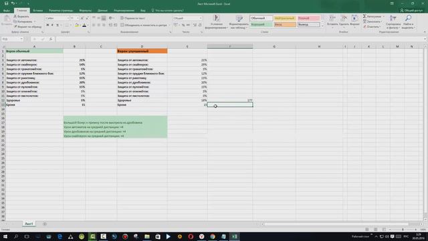Click the insert function fx icon
This screenshot has height=241, width=428.
51,39
